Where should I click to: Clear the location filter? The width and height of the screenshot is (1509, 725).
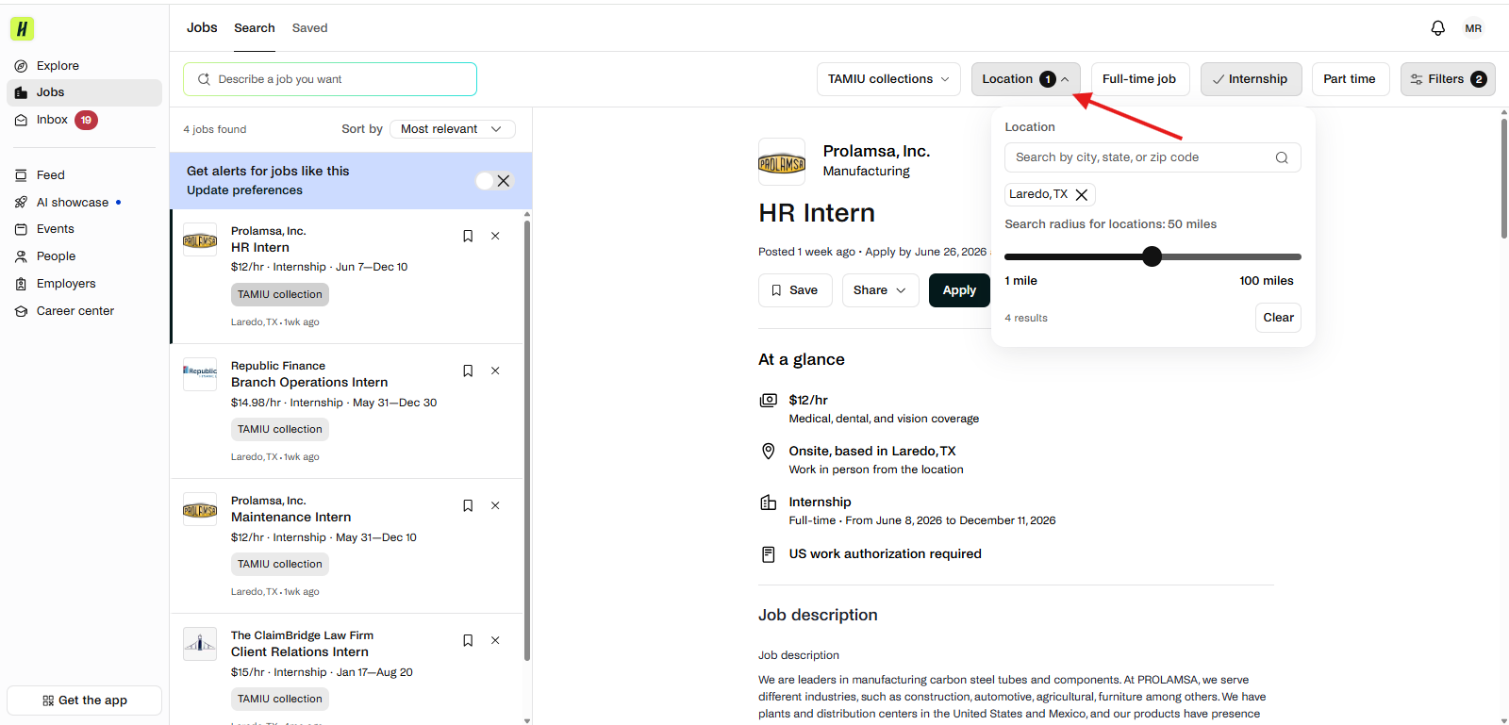(x=1278, y=318)
